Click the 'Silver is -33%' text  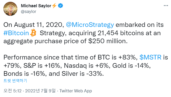pyautogui.click(x=83, y=74)
